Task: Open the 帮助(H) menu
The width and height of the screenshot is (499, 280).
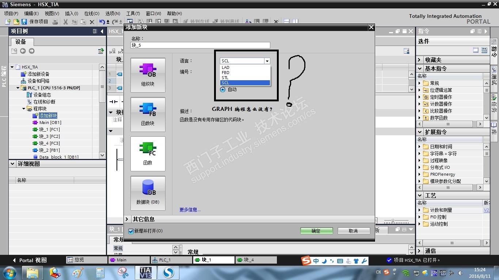Action: pos(175,13)
